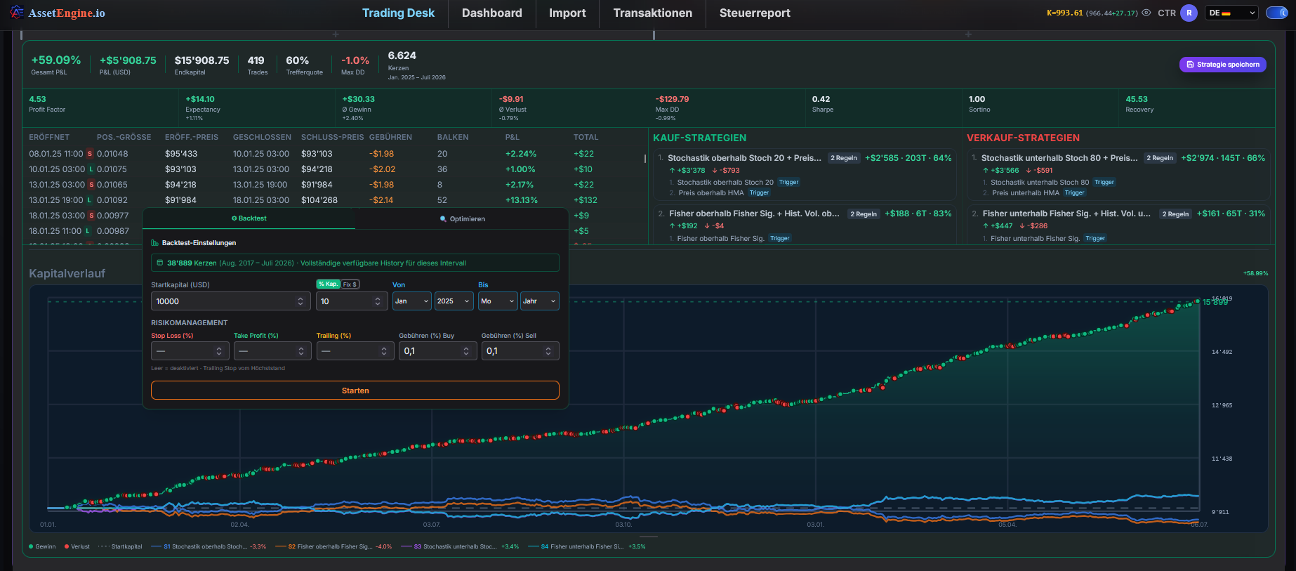
Task: Click 2 Regeln badge on Stochastik oberhalb strategy
Action: pos(844,158)
